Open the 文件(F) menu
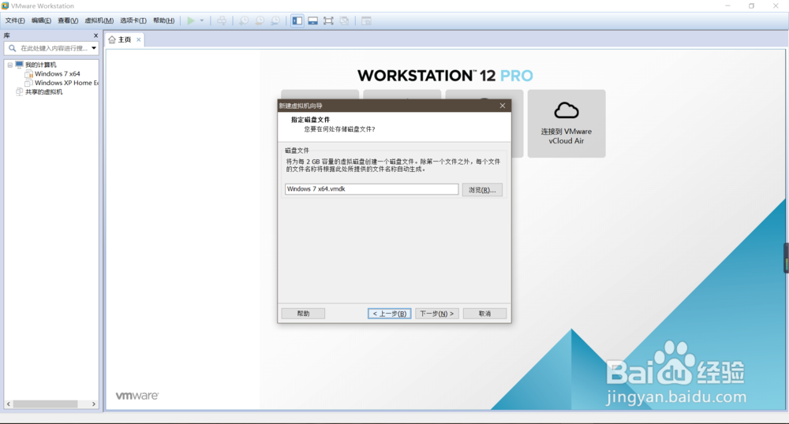 pos(15,20)
